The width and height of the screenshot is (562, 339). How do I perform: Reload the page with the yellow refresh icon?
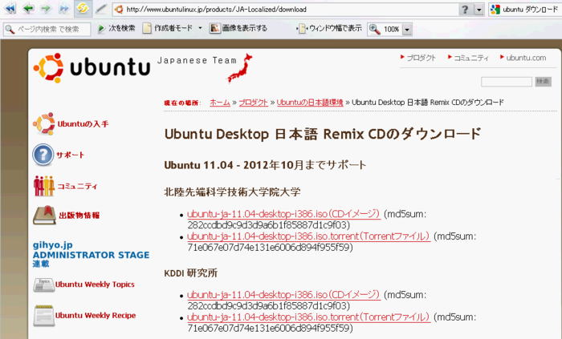point(83,9)
